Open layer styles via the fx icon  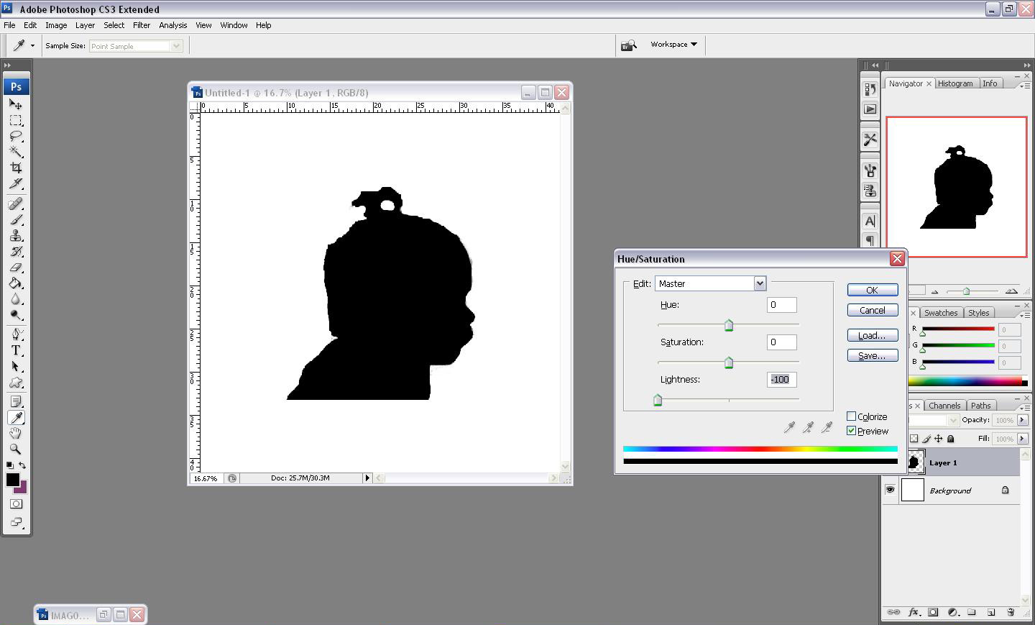(x=914, y=612)
